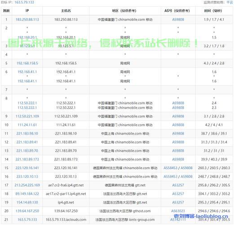Open IP link 221.183.89.70 in hop 13

pyautogui.click(x=27, y=151)
